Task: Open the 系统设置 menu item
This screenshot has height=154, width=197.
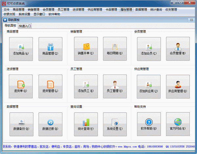Action: (x=24, y=14)
